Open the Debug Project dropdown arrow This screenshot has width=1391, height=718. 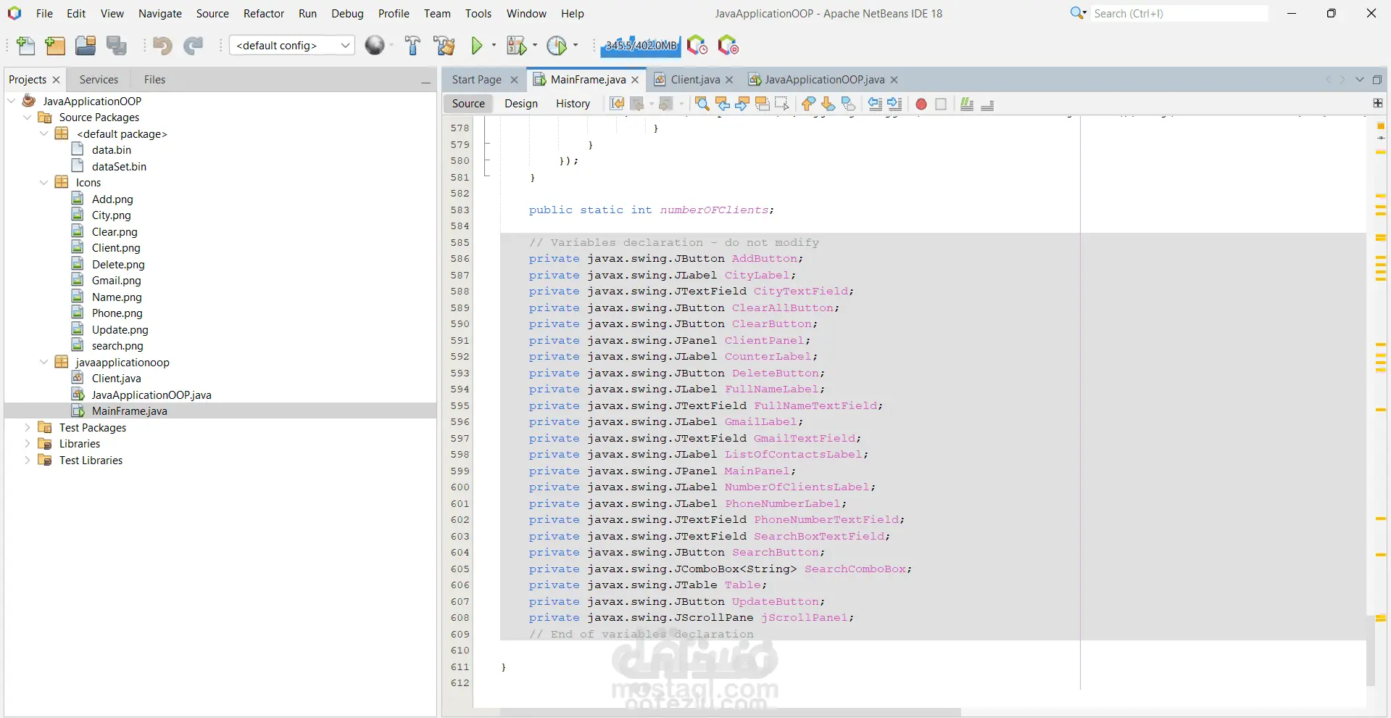point(535,45)
